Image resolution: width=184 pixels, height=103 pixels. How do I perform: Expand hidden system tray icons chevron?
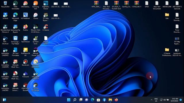point(152,100)
